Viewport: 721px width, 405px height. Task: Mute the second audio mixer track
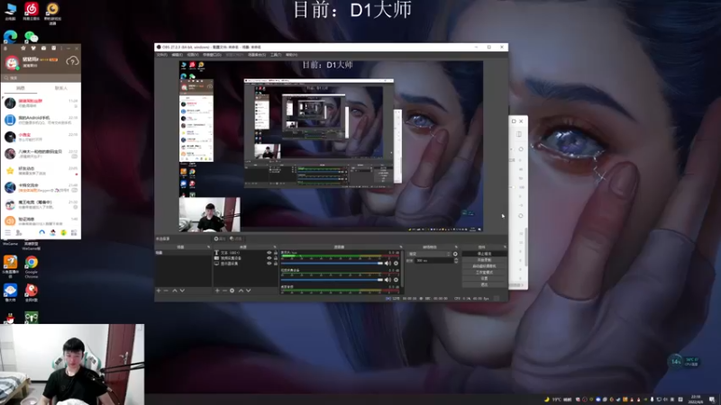pyautogui.click(x=388, y=280)
